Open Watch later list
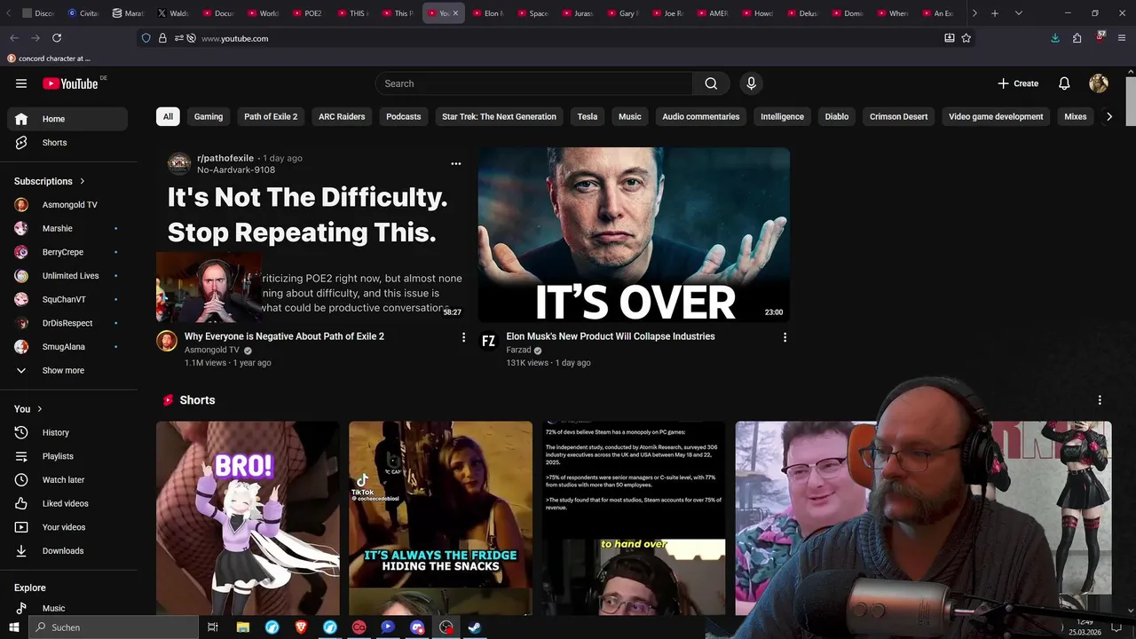Screen dimensions: 1136x639 point(67,480)
